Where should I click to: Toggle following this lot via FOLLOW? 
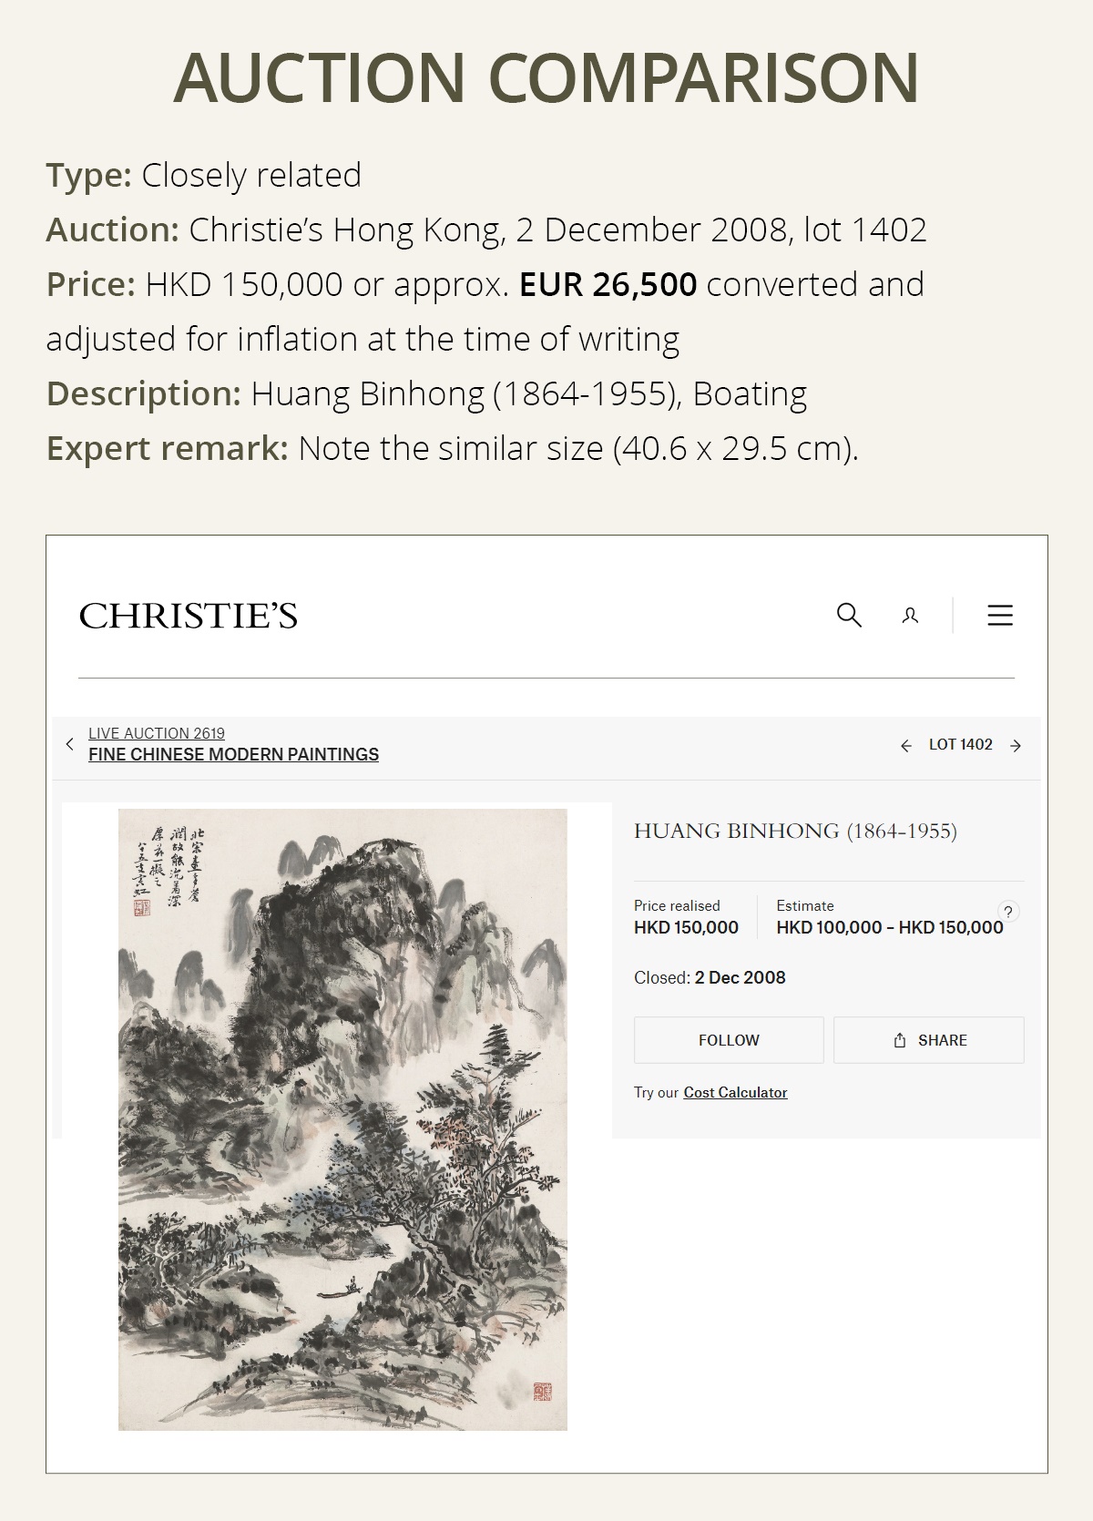click(729, 1040)
